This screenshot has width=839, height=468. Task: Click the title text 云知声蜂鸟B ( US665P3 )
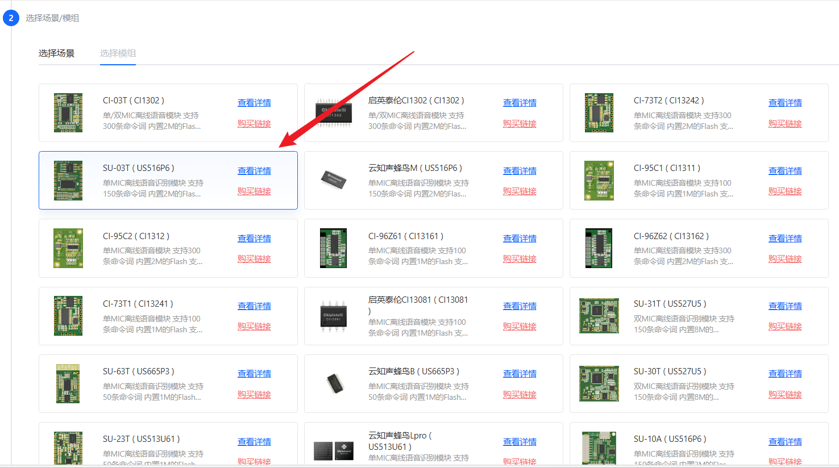414,371
